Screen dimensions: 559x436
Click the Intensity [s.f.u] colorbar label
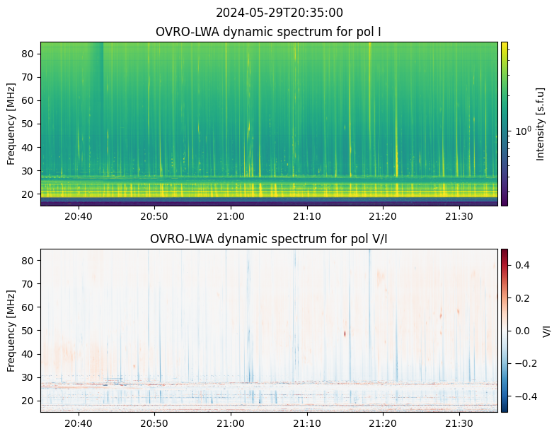[541, 124]
